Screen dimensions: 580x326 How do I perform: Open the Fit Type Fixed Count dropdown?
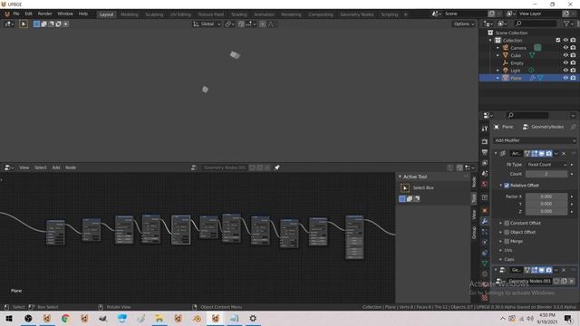546,165
